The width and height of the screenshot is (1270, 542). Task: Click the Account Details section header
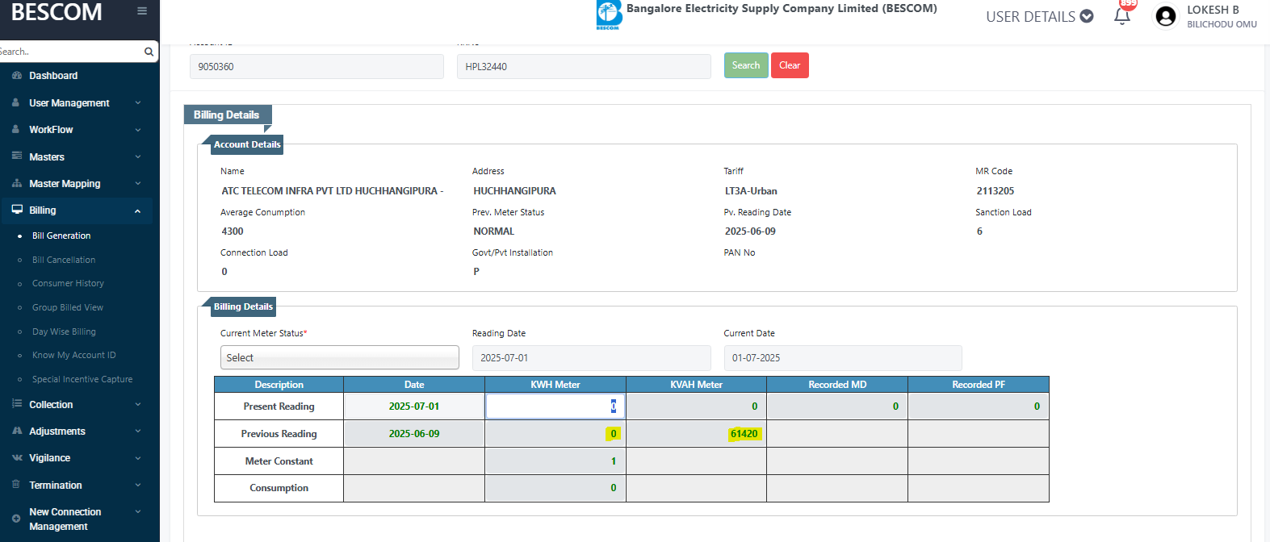(x=247, y=144)
